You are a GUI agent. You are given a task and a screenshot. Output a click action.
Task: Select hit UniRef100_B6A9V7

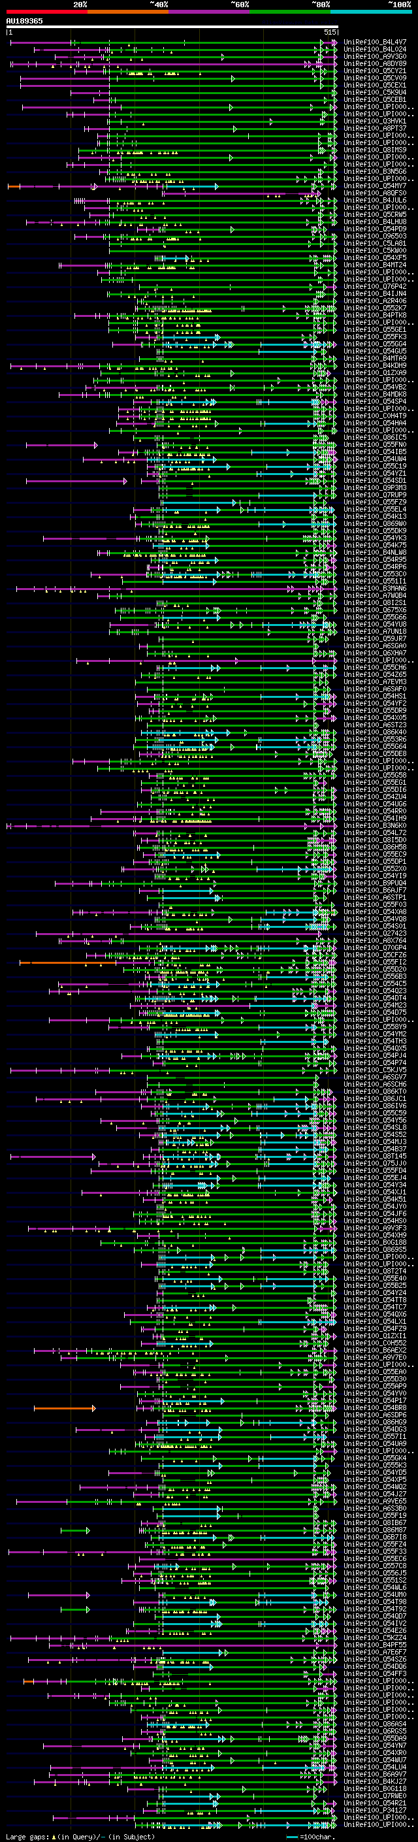pos(375,1774)
